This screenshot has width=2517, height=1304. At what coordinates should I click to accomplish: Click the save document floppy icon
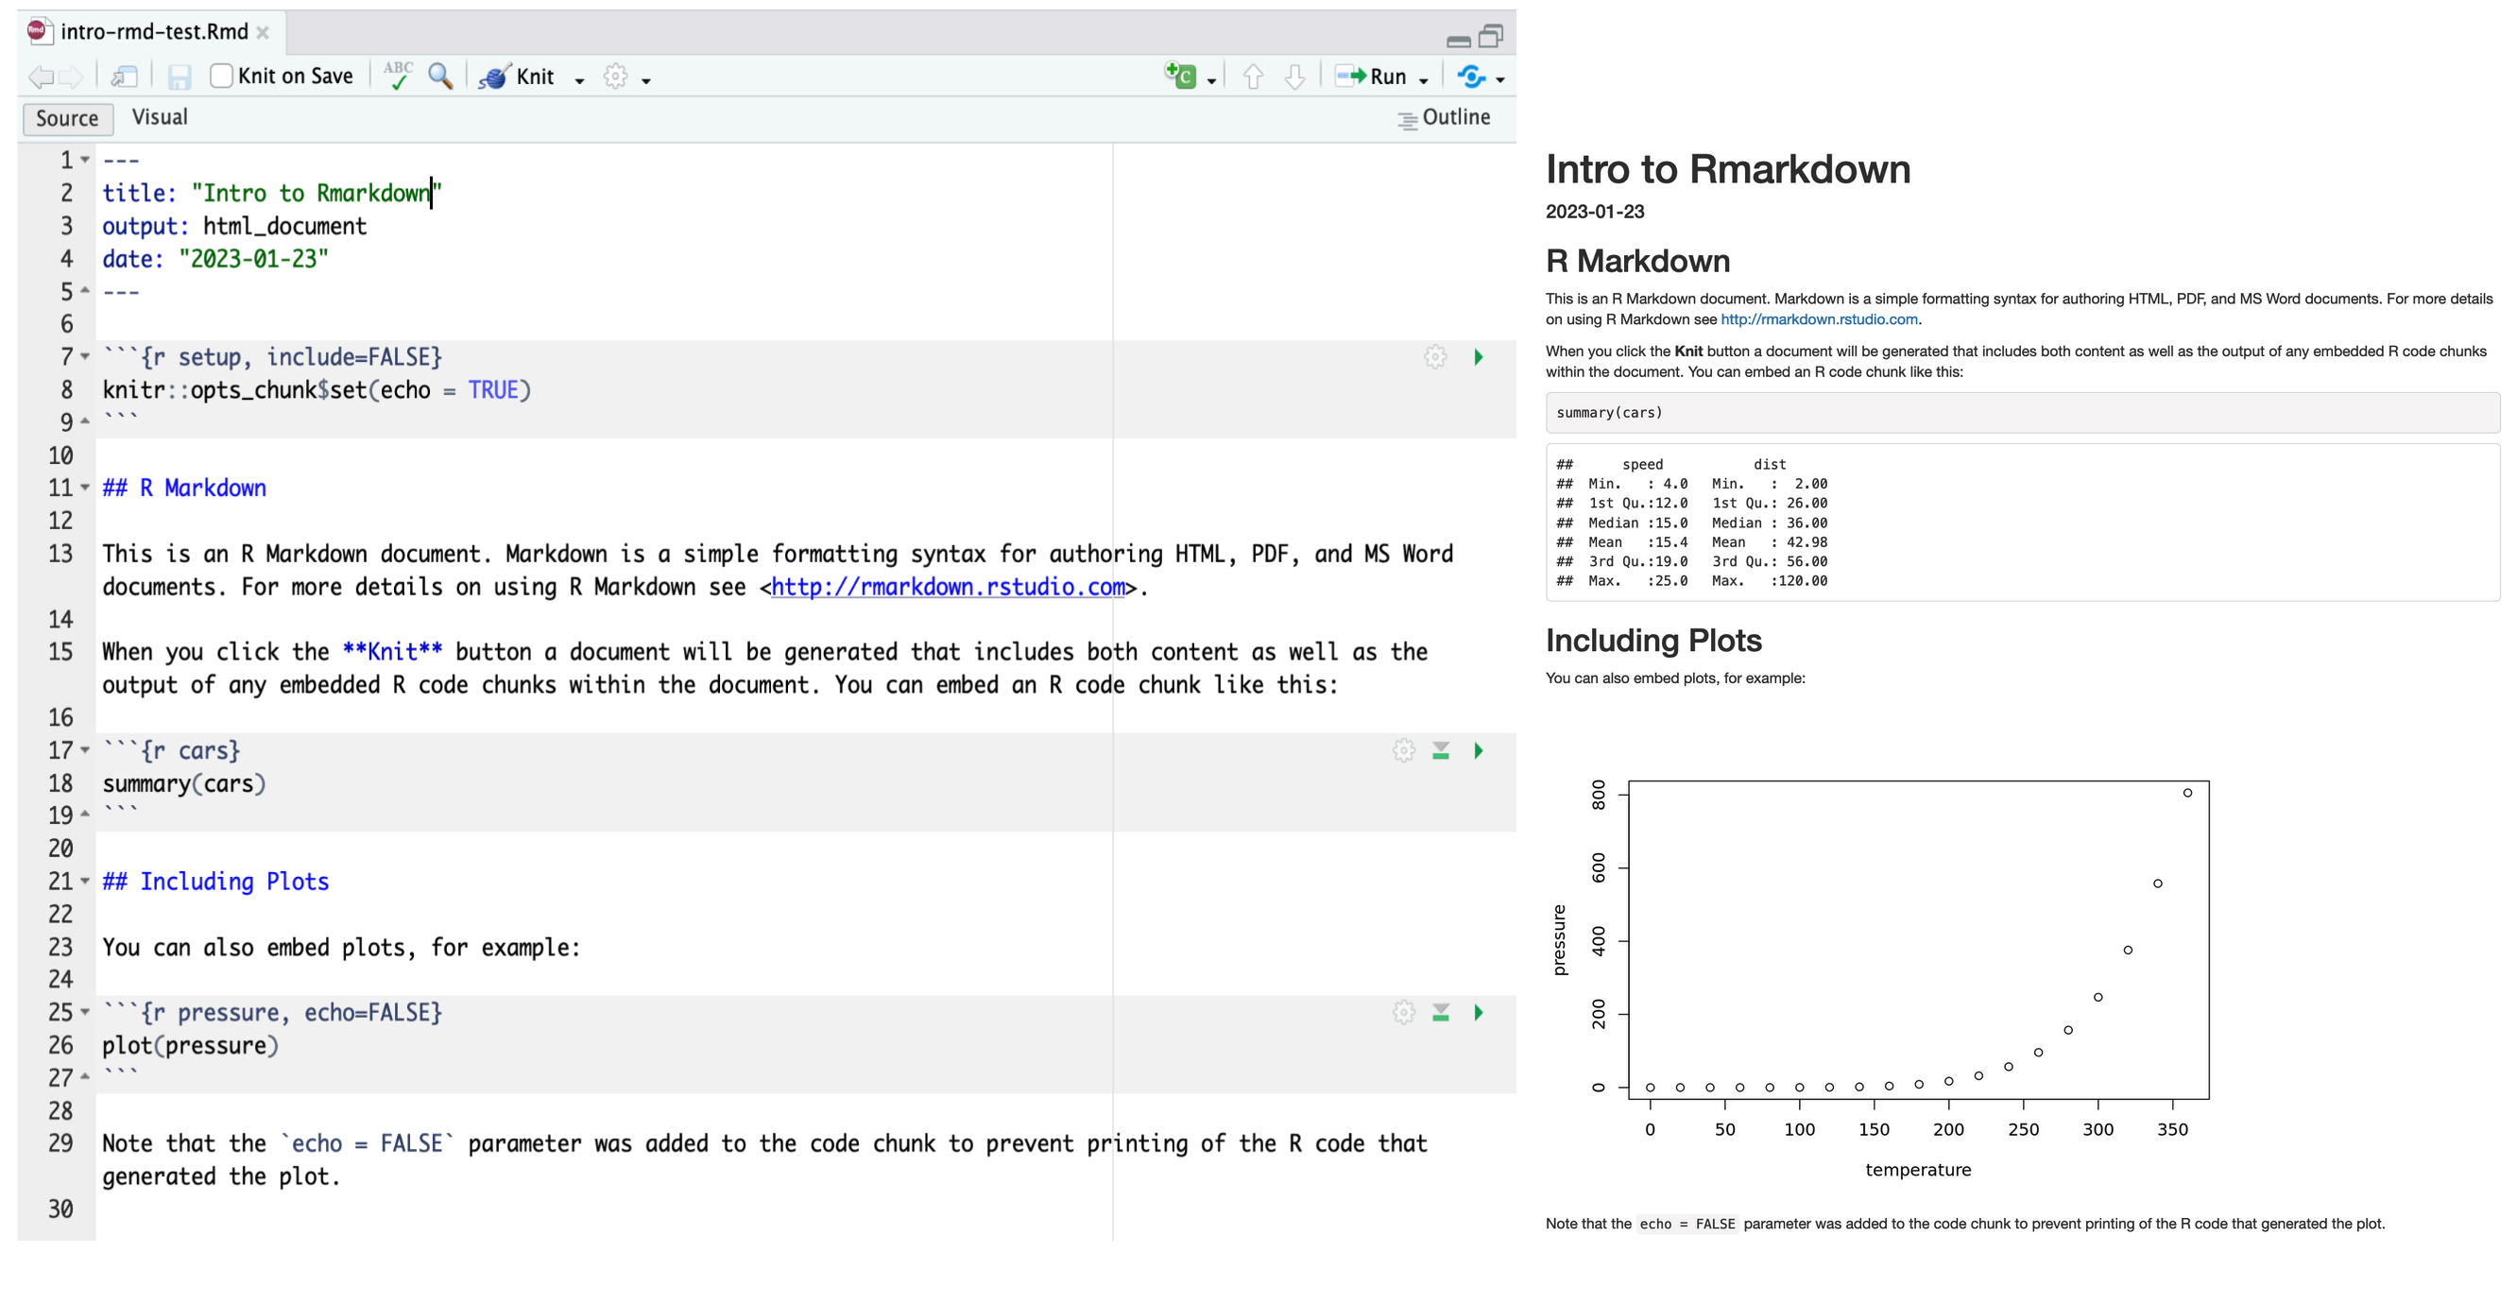click(179, 77)
